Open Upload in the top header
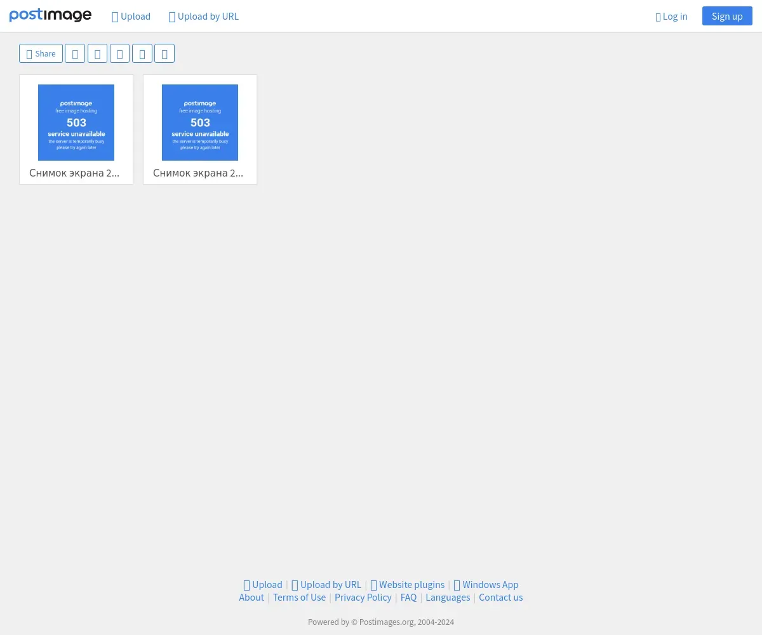 131,17
